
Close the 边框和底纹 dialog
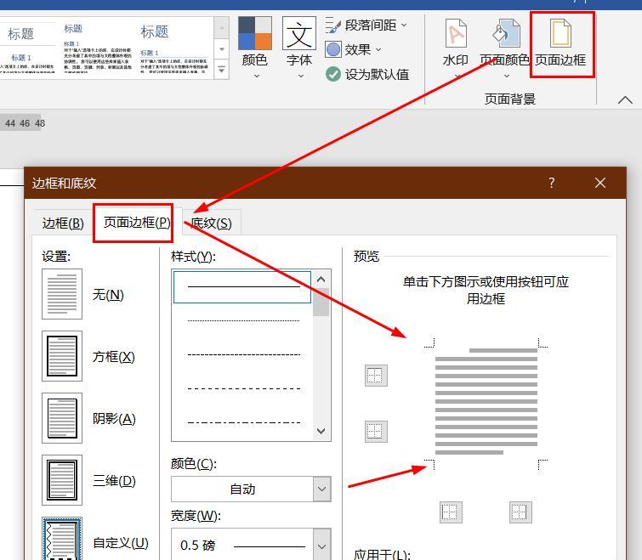click(600, 183)
